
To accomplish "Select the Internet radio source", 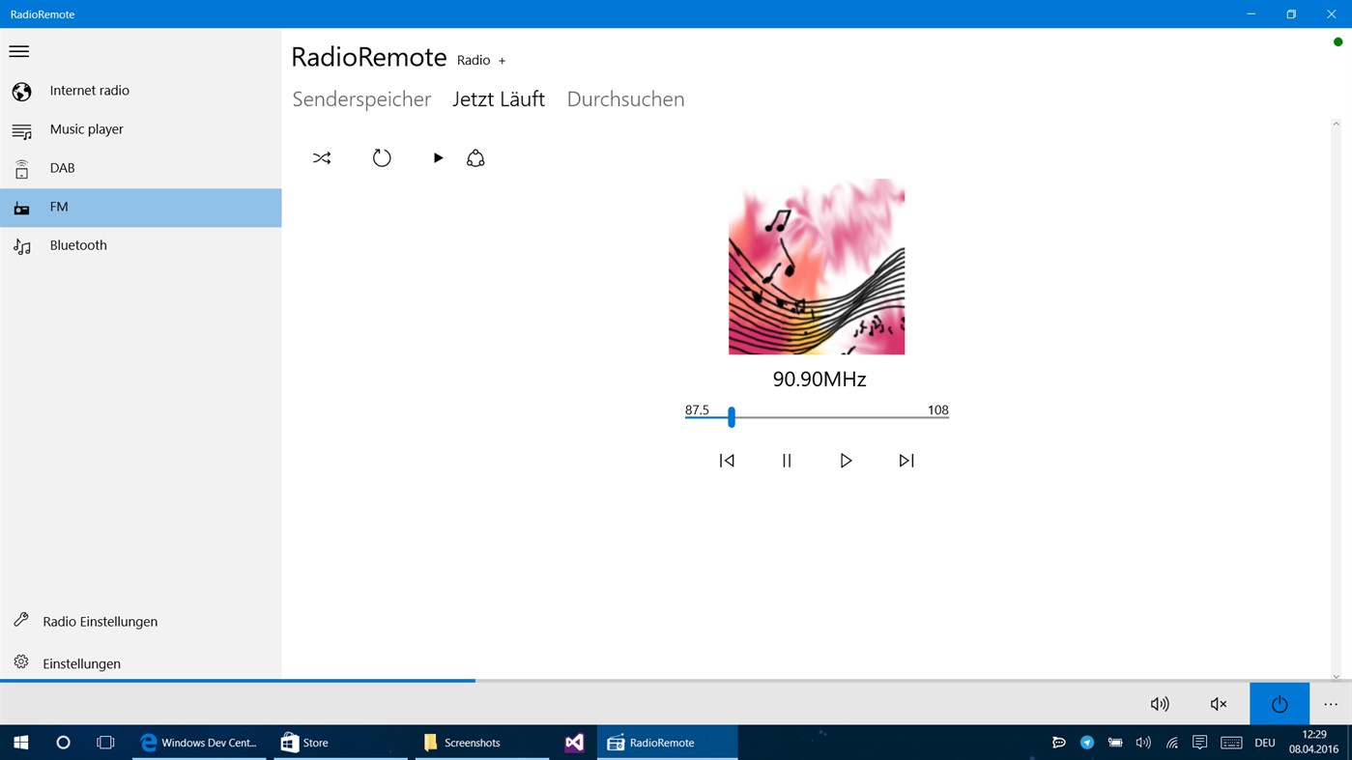I will click(89, 90).
